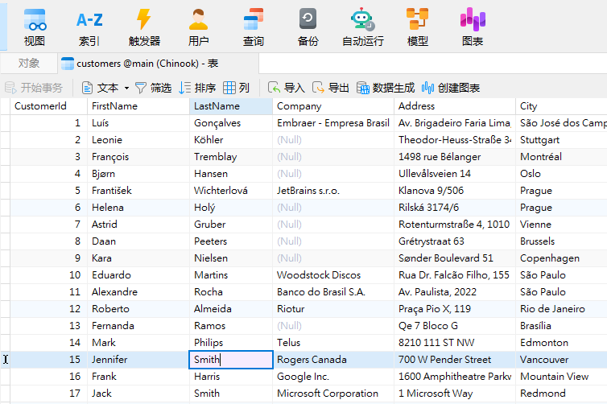
Task: Select the cell 'Stuttgart'
Action: pos(561,140)
